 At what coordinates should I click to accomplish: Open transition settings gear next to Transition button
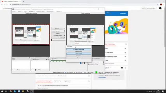(x=64, y=29)
